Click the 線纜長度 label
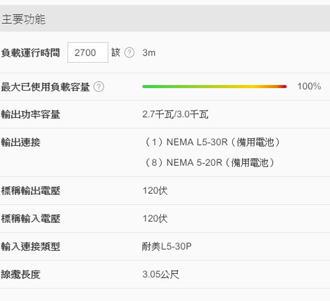Screen dimensions: 330x301 [x=21, y=274]
